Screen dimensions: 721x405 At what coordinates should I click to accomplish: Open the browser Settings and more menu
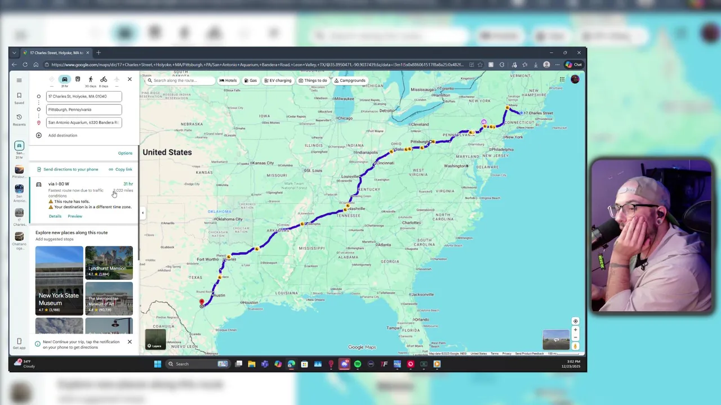(557, 65)
